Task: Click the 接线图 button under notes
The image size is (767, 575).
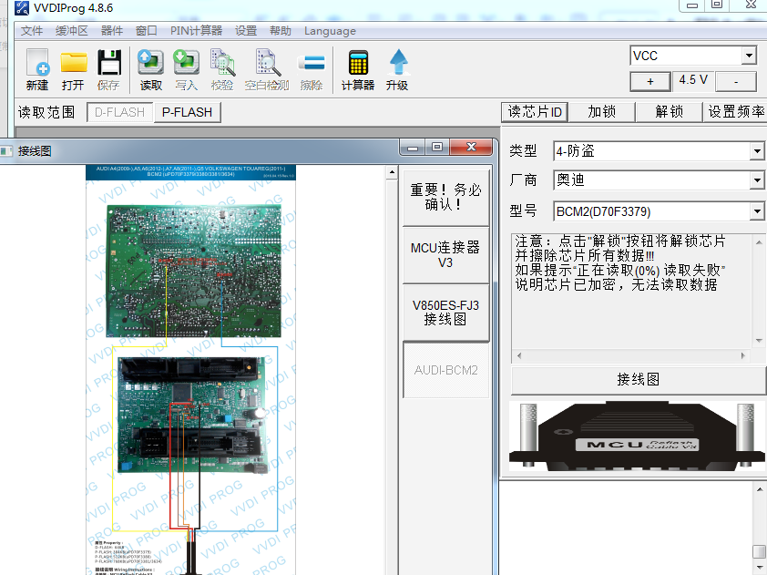Action: pyautogui.click(x=639, y=380)
